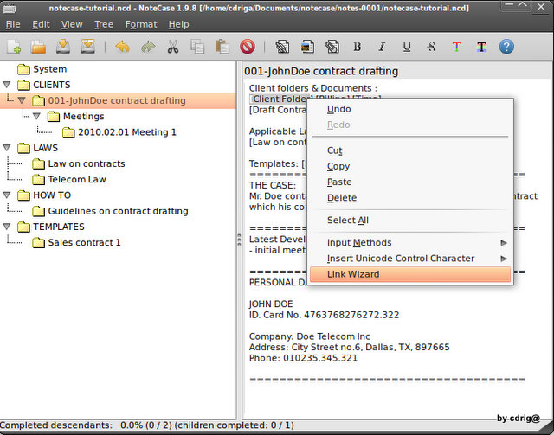Click the 'Phone: 010235.345.321' line
This screenshot has width=554, height=435.
coord(303,358)
